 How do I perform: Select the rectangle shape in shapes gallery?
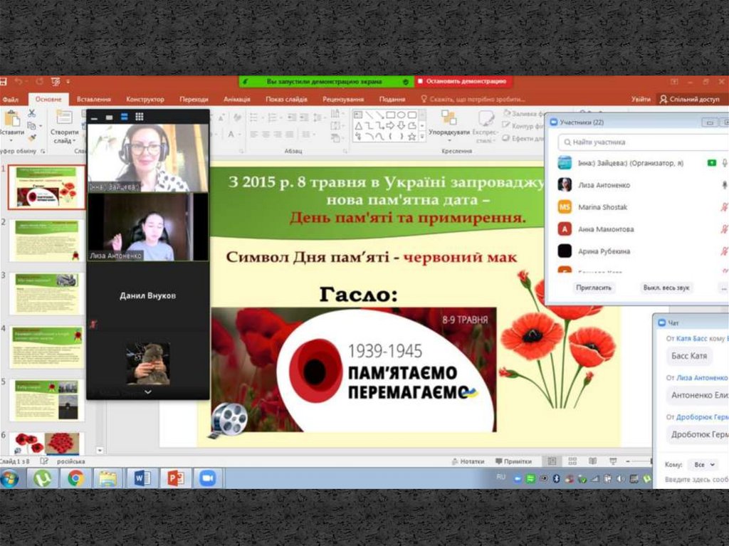[x=391, y=115]
